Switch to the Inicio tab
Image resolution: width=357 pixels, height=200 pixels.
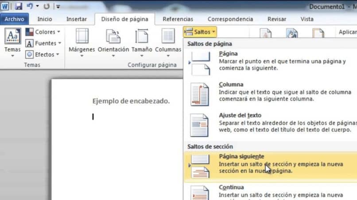(x=45, y=19)
